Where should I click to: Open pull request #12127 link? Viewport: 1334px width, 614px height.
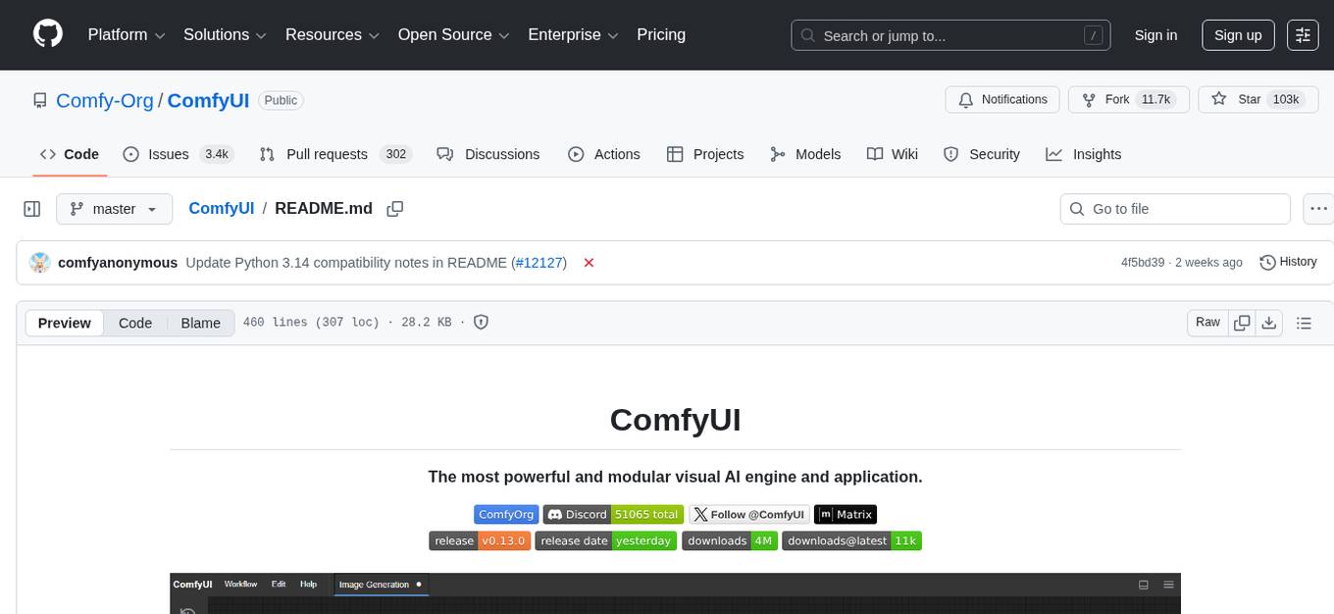[x=539, y=262]
